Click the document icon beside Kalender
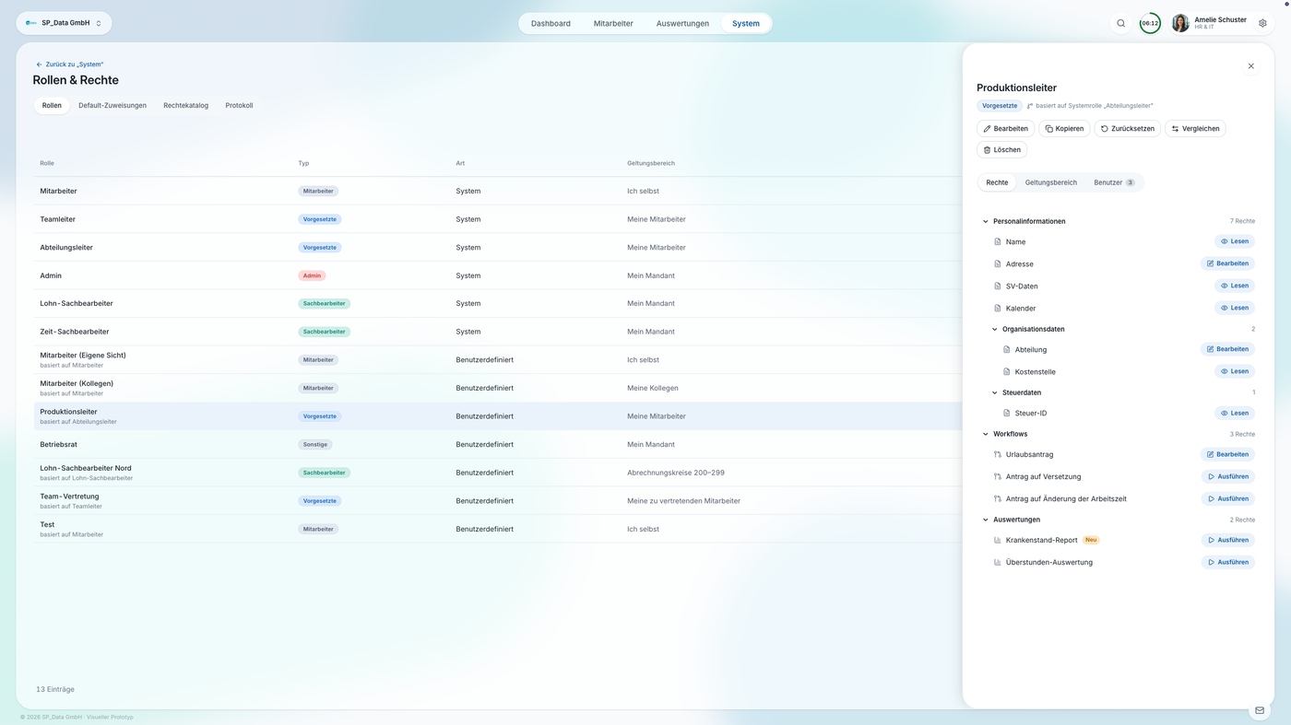This screenshot has width=1291, height=725. tap(998, 308)
